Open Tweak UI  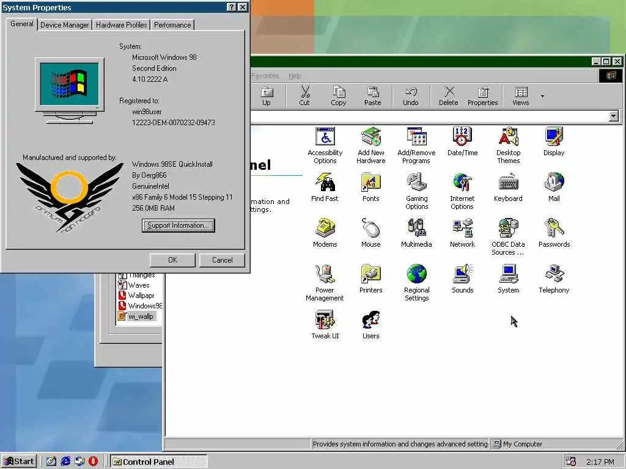[x=325, y=325]
